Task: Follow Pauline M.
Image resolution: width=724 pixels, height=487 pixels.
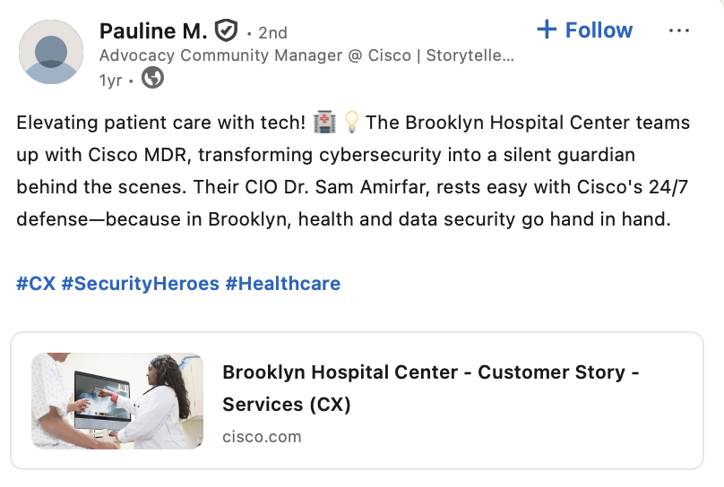Action: (585, 30)
